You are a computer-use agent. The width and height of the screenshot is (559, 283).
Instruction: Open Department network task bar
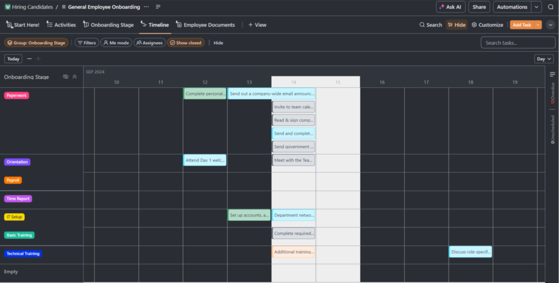293,215
